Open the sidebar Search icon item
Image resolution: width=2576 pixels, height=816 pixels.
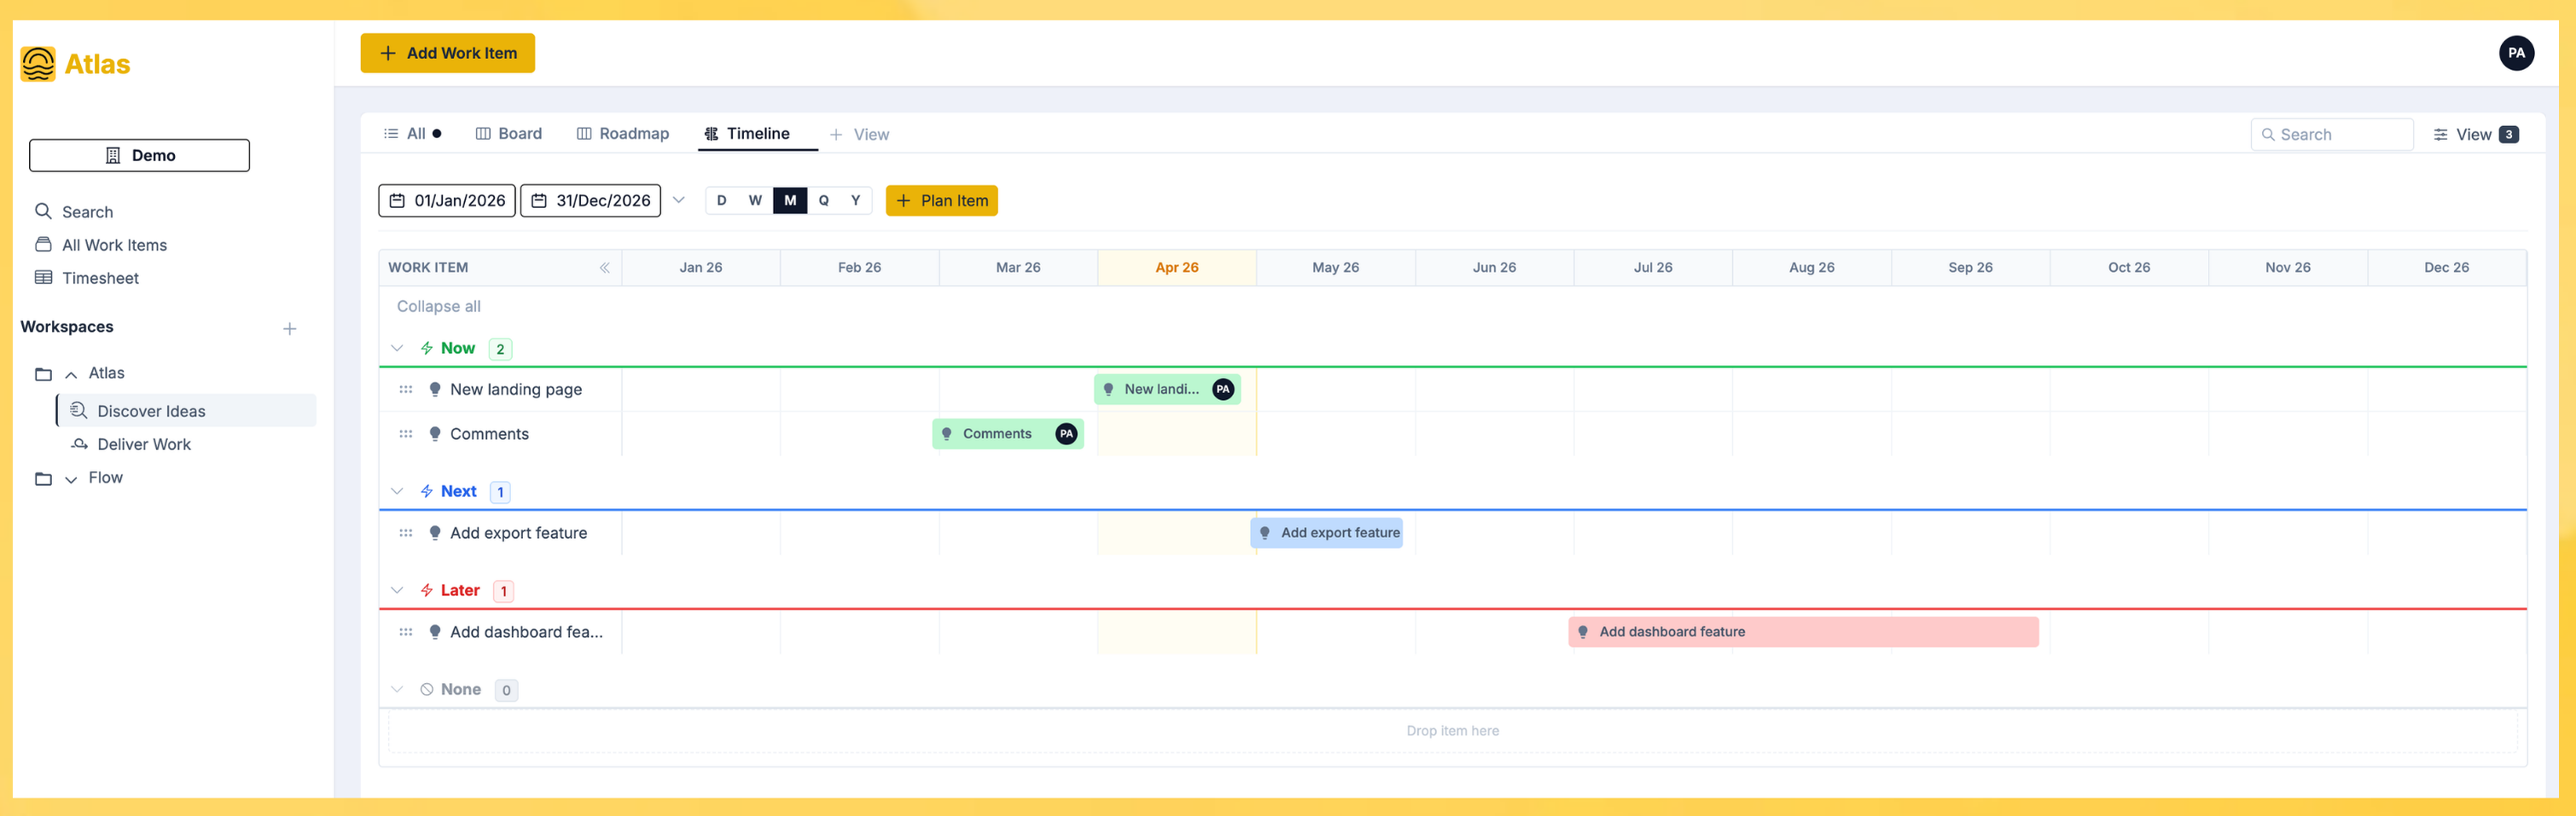click(44, 211)
